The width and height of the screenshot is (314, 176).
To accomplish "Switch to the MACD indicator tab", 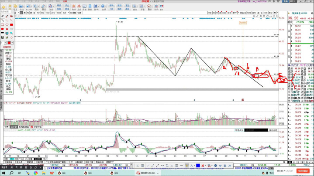I will tap(38, 159).
